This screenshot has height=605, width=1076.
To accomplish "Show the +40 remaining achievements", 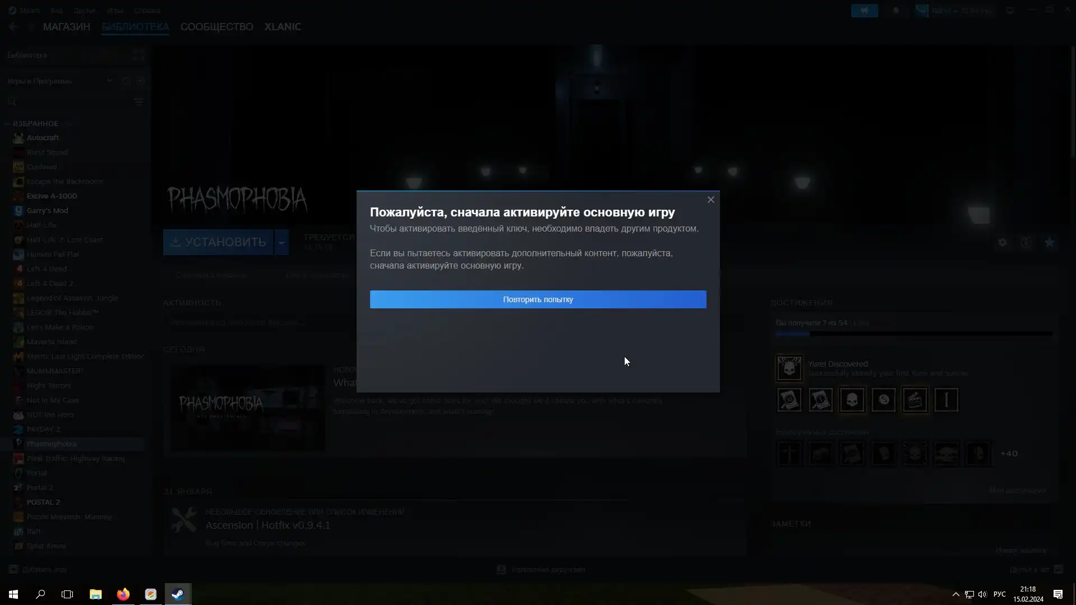I will tap(1009, 454).
